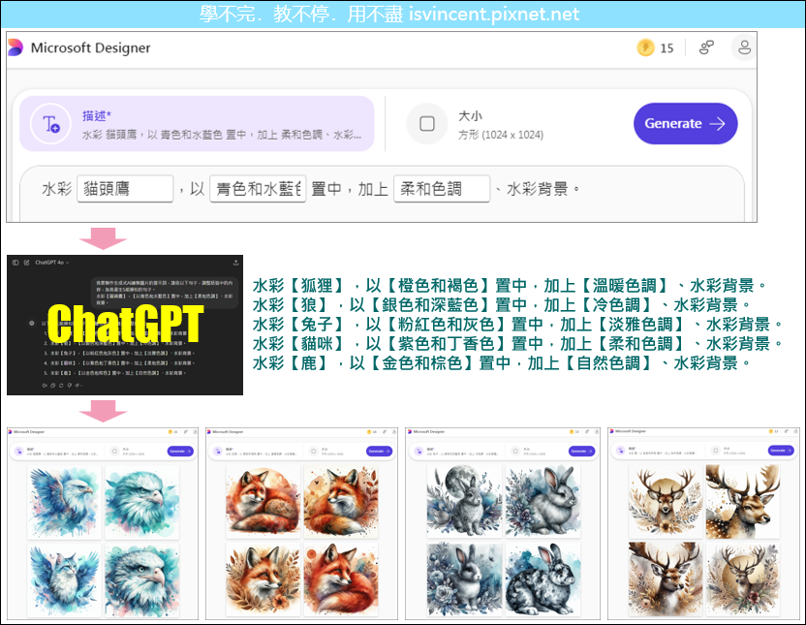Screen dimensions: 806x625
Task: Click the new chat icon in the ChatGPT window
Action: point(26,263)
